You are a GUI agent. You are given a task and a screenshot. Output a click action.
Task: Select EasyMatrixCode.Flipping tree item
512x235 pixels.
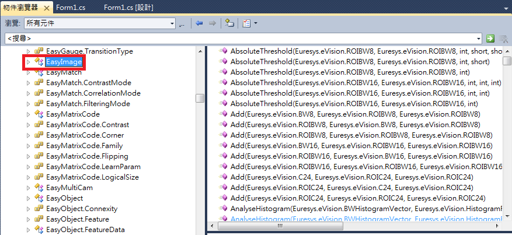tap(87, 156)
